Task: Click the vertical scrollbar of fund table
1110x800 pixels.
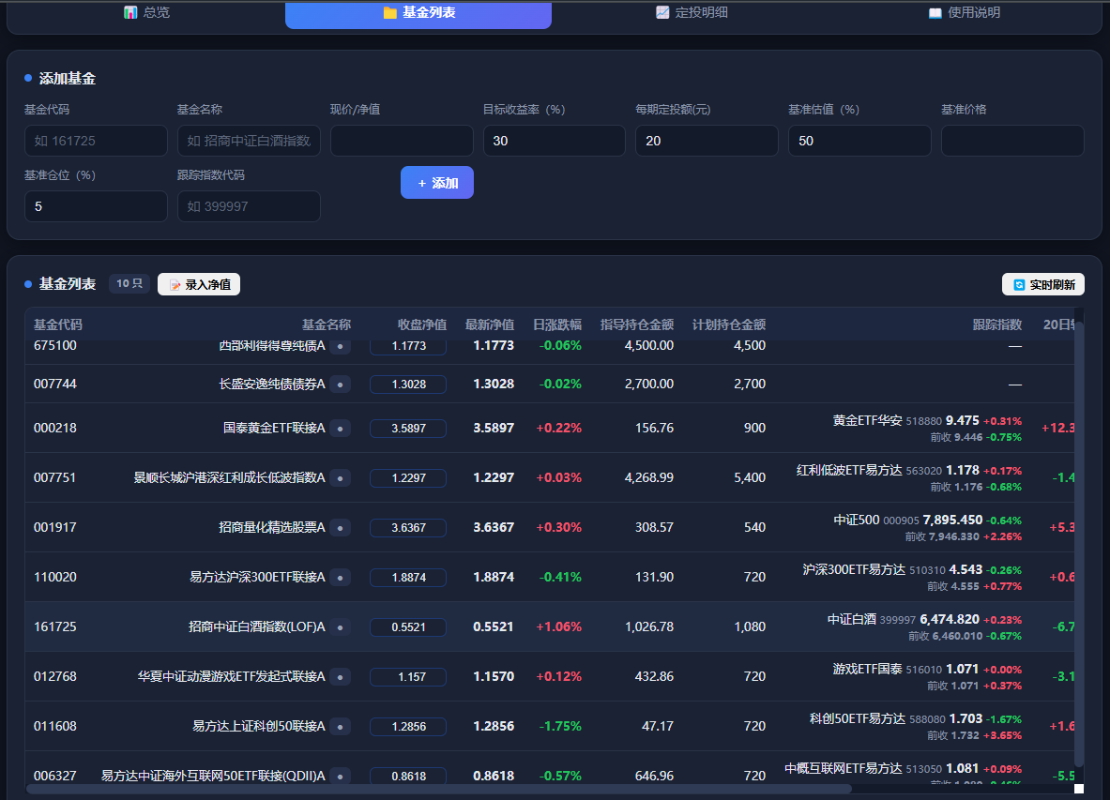Action: click(x=1079, y=545)
